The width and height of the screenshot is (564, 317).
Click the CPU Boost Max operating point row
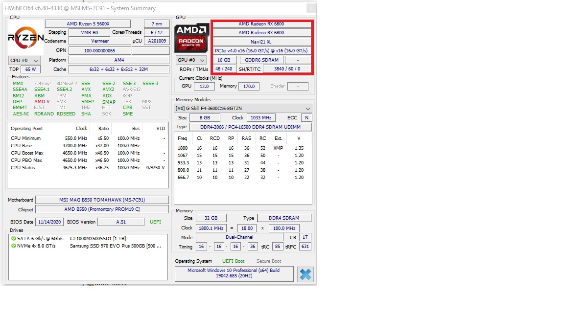coord(88,153)
